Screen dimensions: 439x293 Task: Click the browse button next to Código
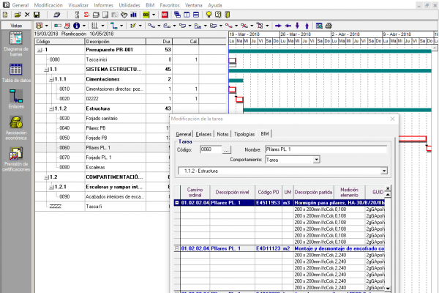[x=226, y=149]
